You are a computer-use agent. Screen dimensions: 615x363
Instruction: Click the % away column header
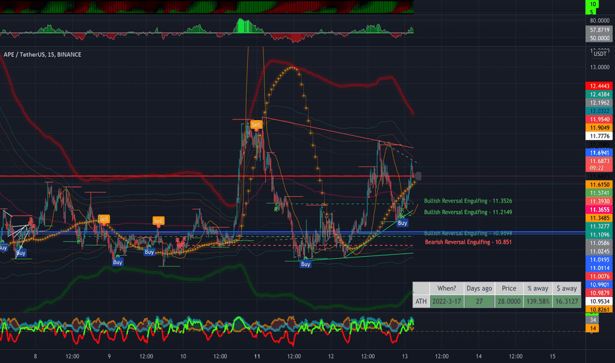coord(538,288)
